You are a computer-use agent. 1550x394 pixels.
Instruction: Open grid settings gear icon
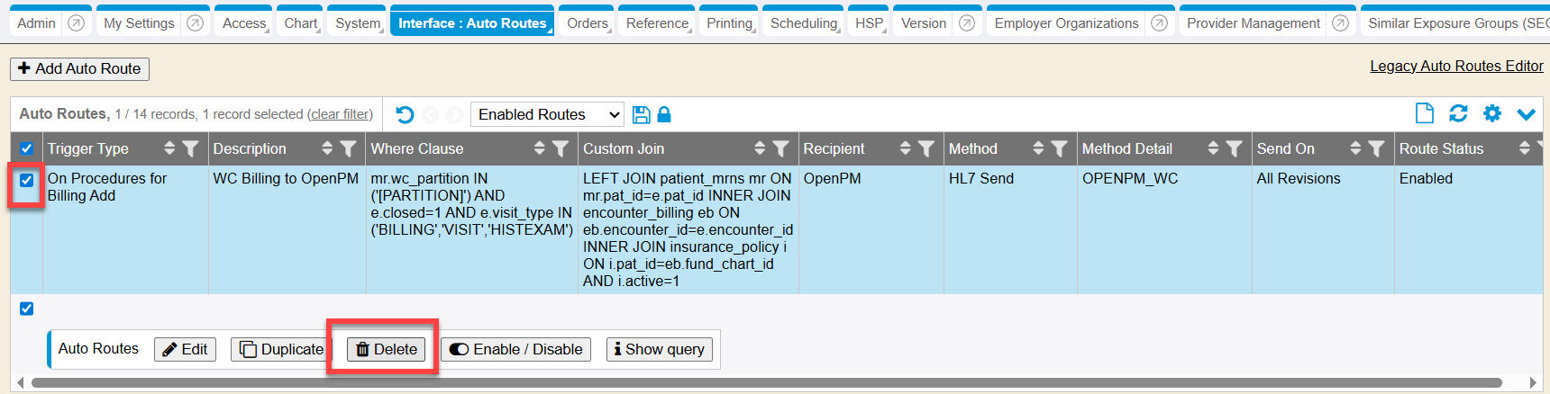click(1492, 113)
